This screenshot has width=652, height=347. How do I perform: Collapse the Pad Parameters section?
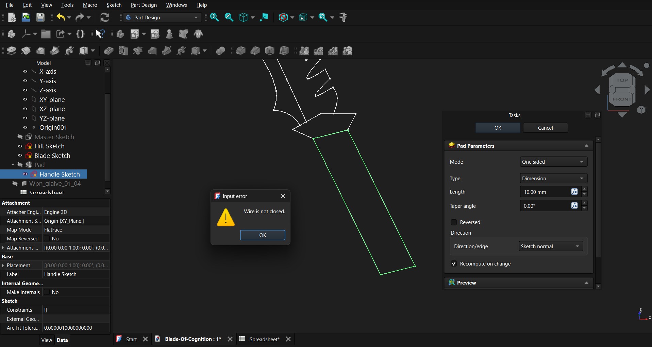coord(586,146)
